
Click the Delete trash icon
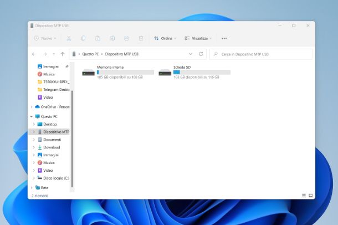(x=141, y=38)
